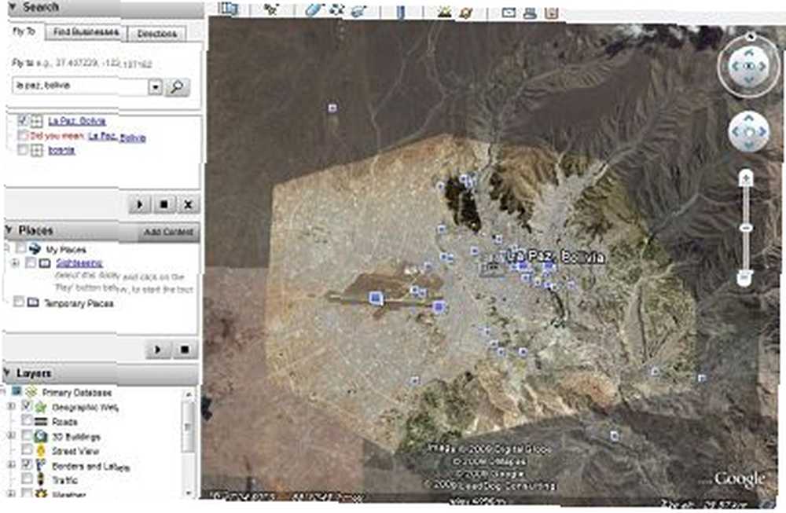
Task: Select the Add Placemark tool
Action: click(271, 9)
